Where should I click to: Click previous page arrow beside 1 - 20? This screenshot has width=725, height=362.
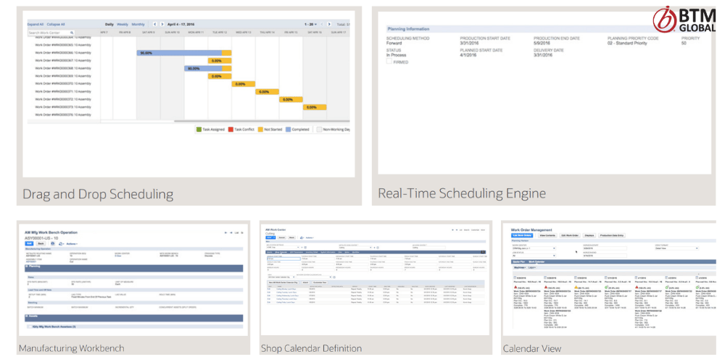[x=322, y=24]
